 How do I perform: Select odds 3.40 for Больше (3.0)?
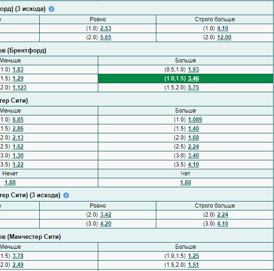coord(193,156)
